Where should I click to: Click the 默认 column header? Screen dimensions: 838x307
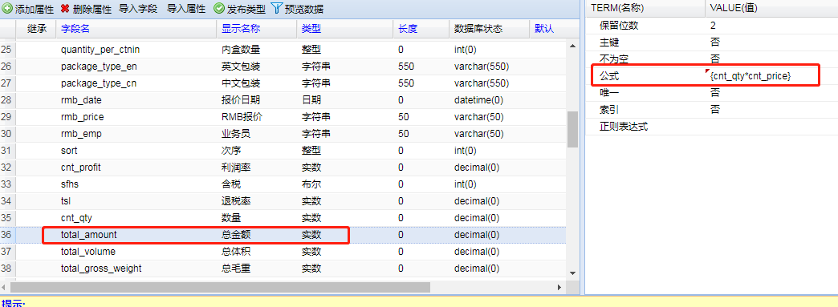click(544, 29)
